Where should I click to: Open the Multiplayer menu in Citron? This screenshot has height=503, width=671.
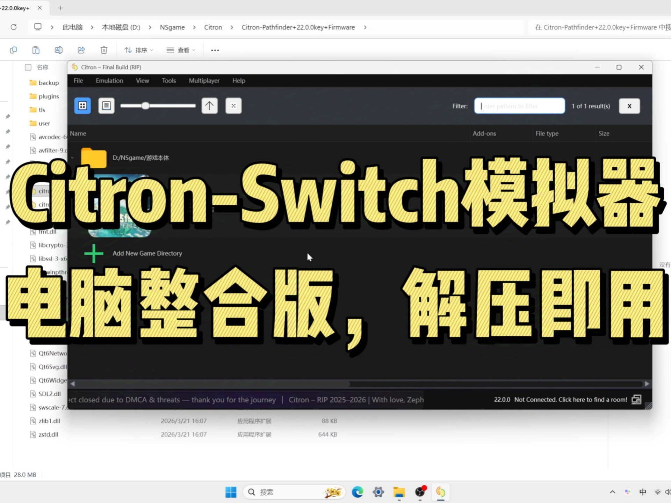pos(204,80)
